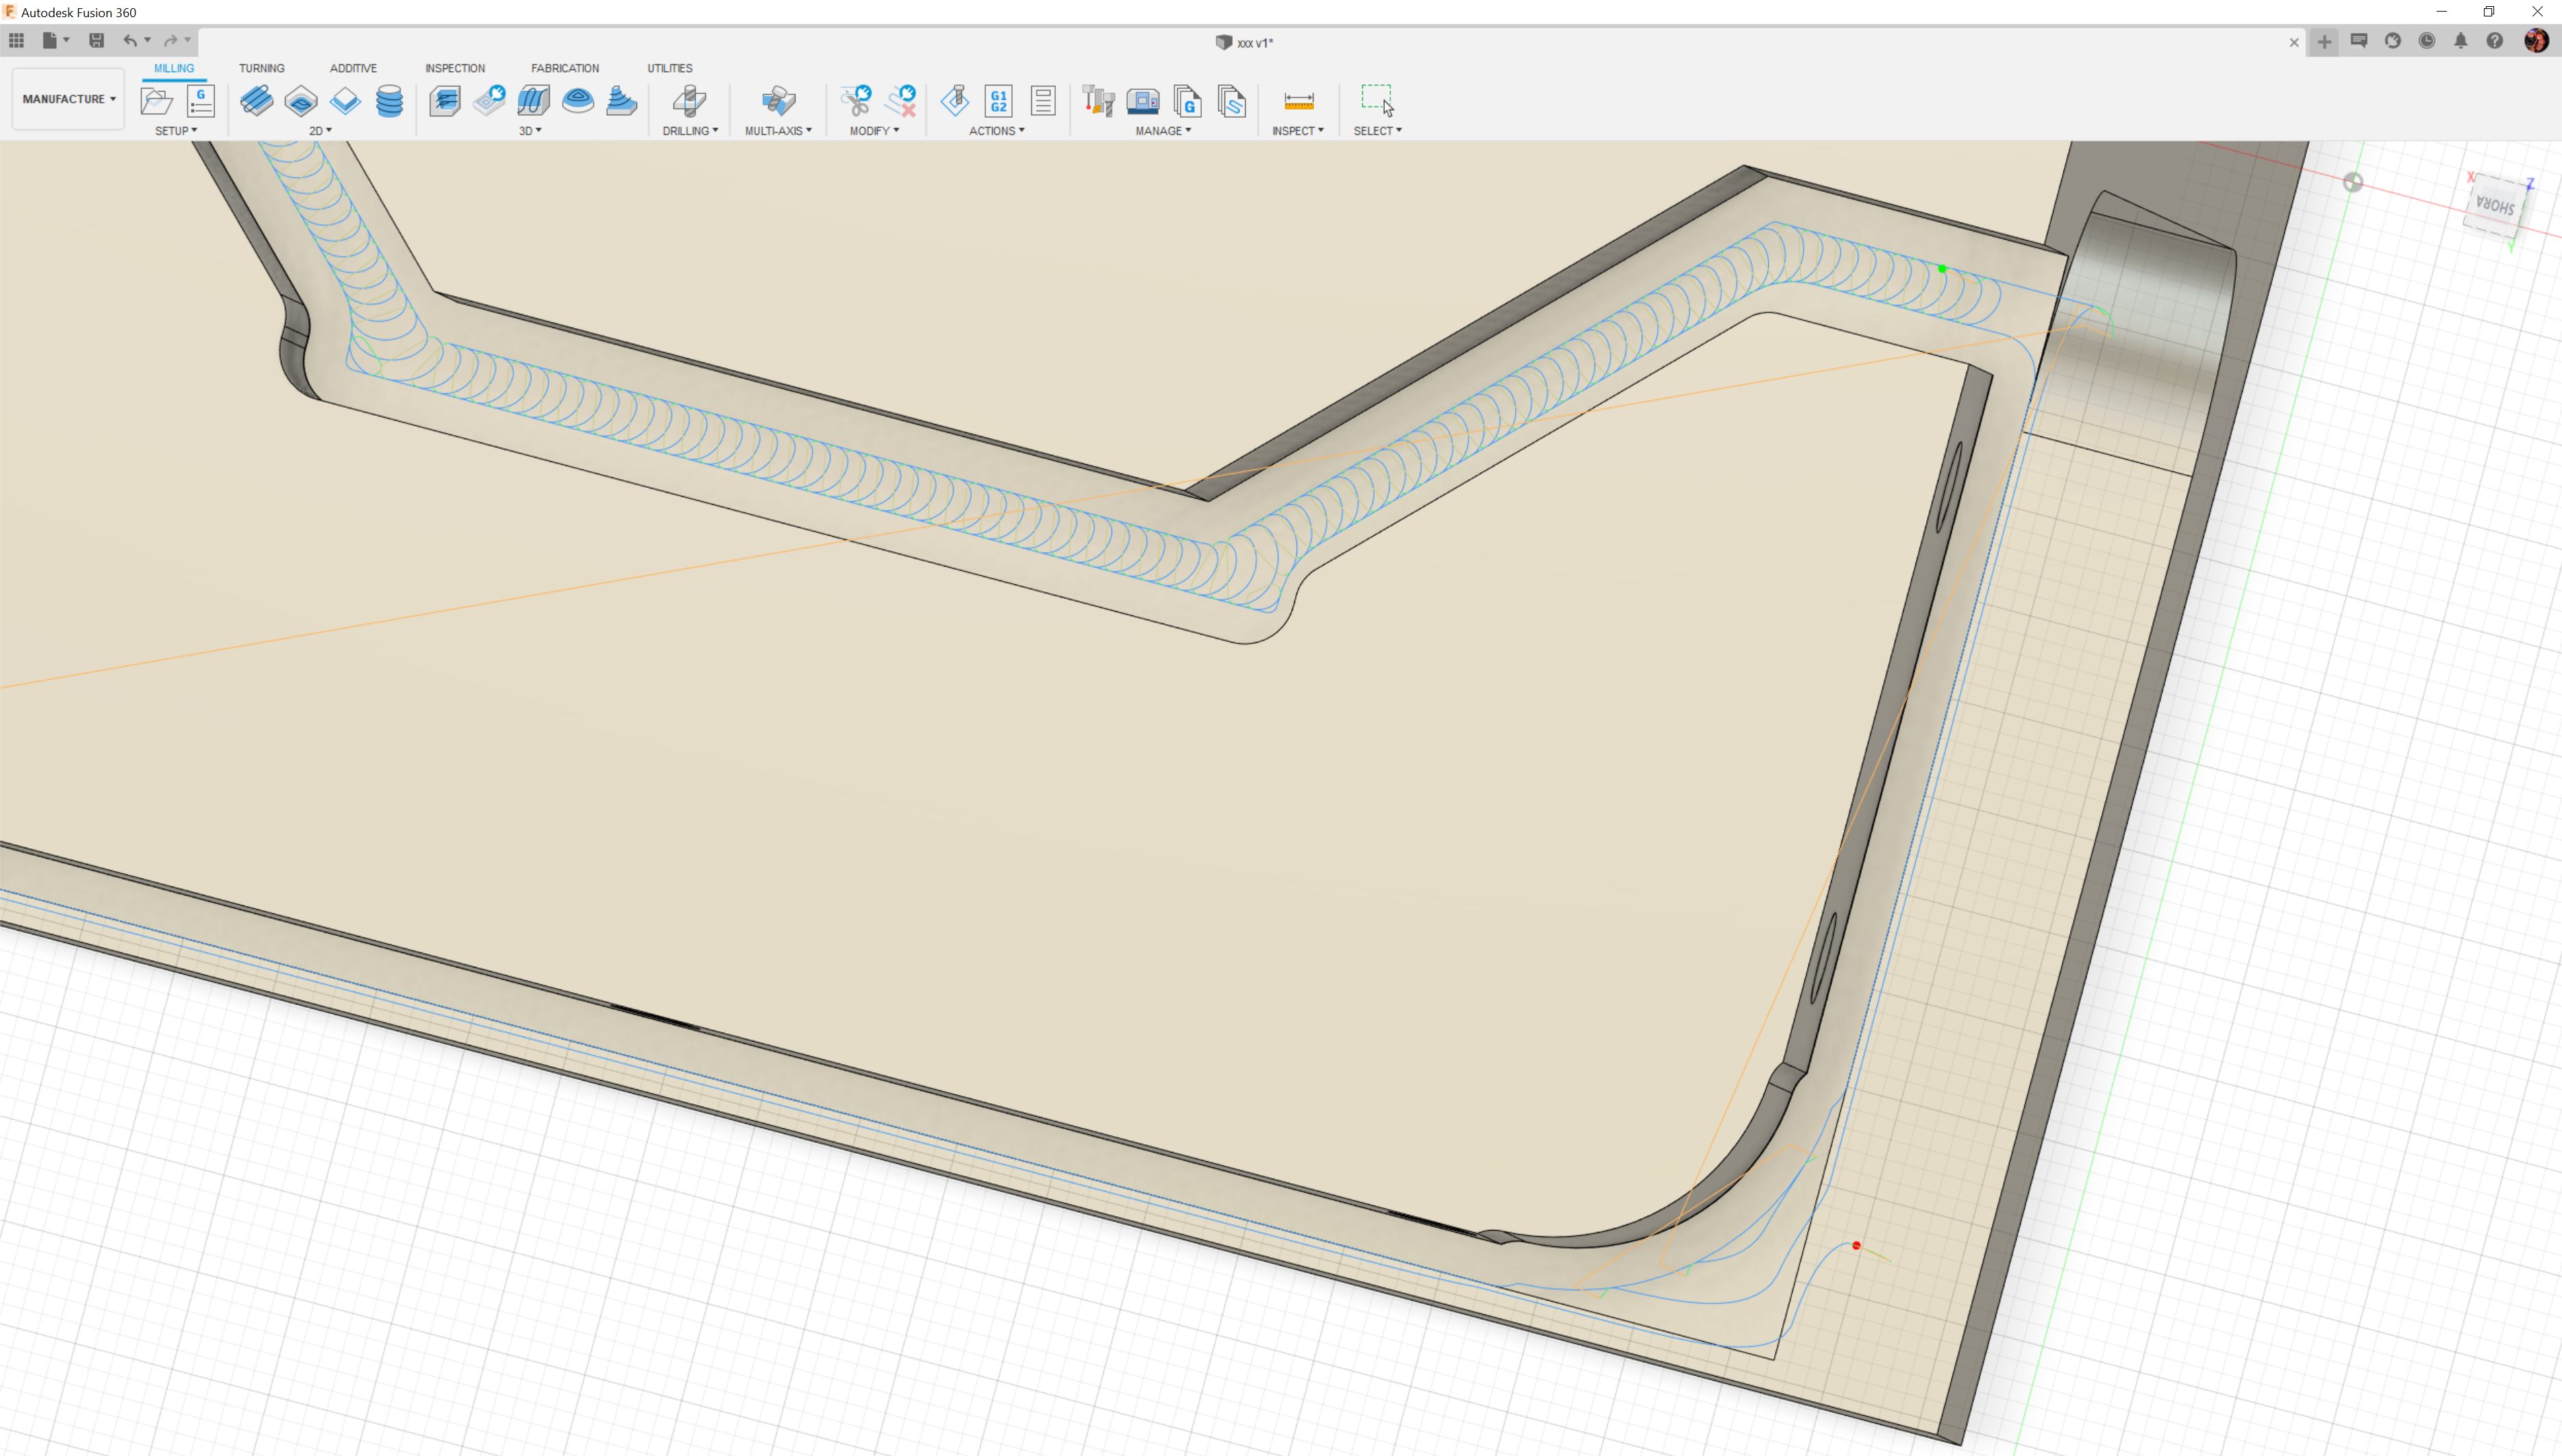Image resolution: width=2562 pixels, height=1456 pixels.
Task: Open the Tool Library icon
Action: click(x=1098, y=101)
